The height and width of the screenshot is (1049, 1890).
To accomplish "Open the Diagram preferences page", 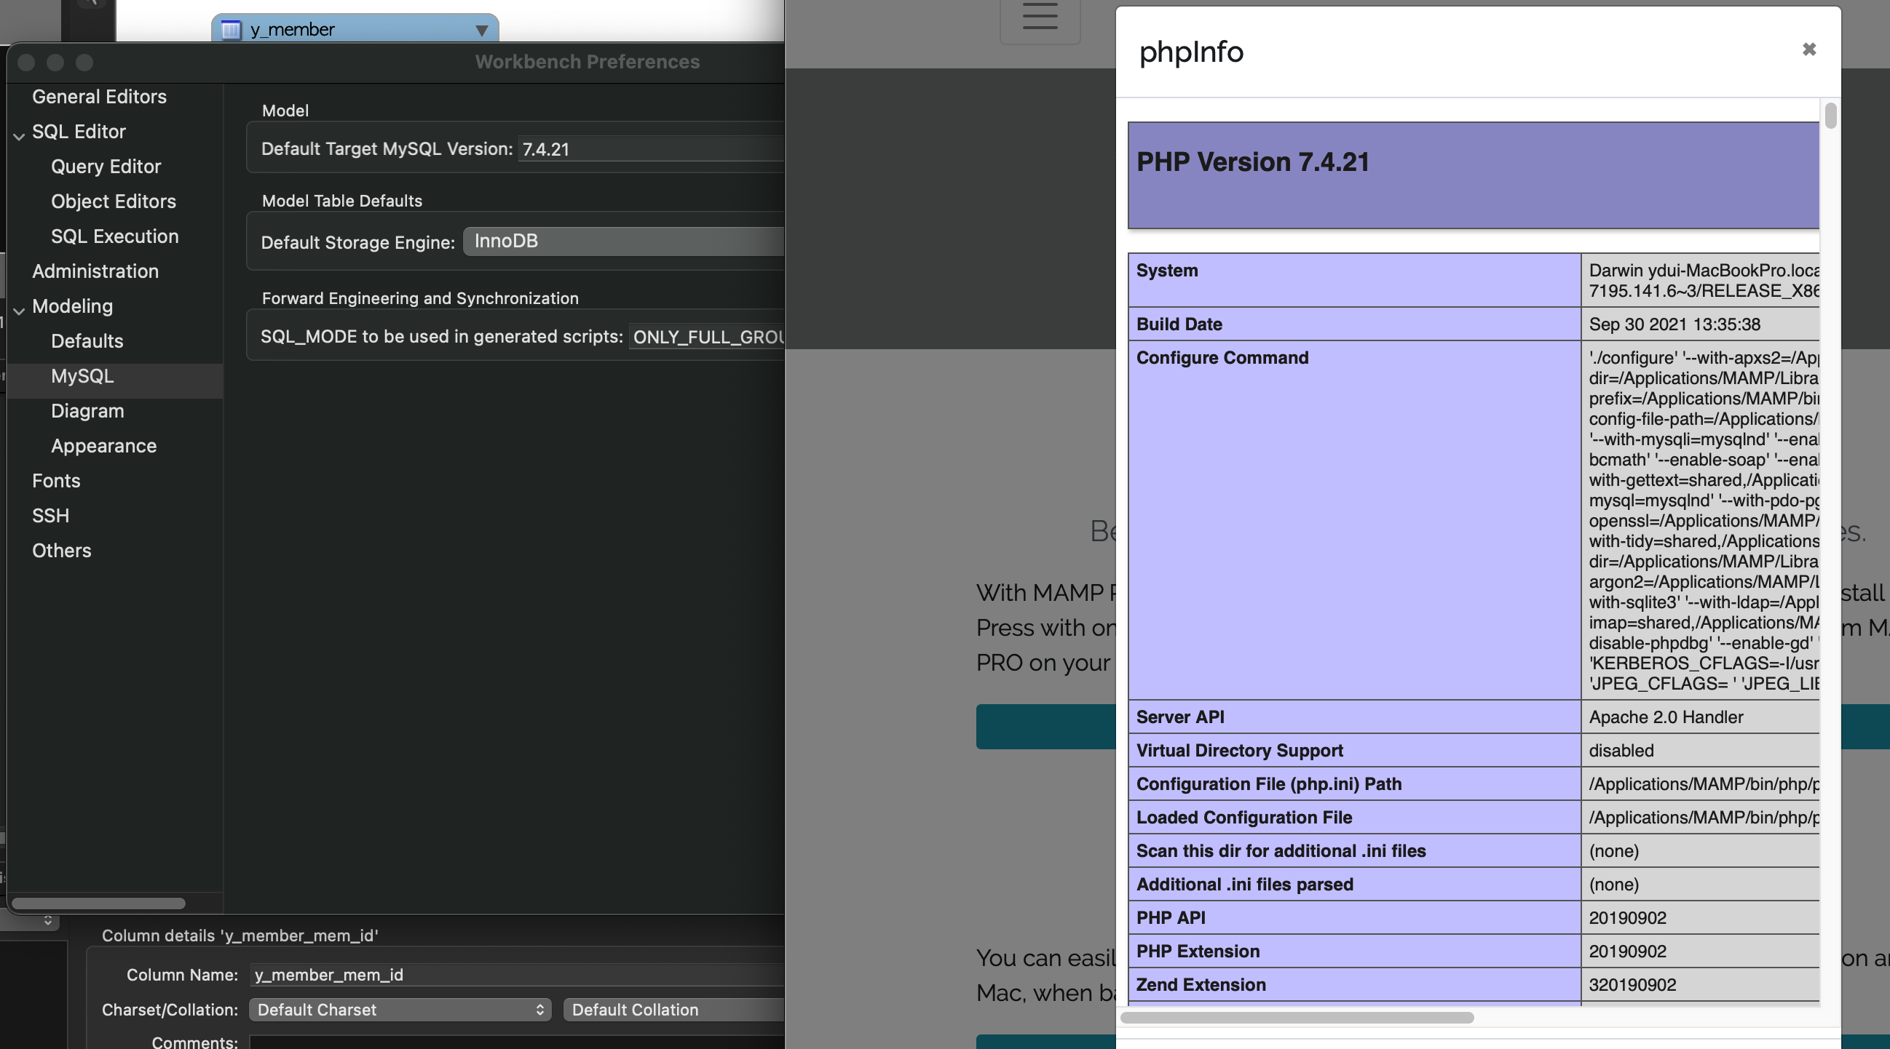I will click(87, 410).
